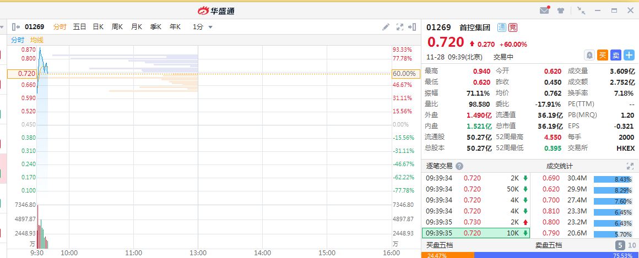Screen dimensions: 639x258
Task: Collapse the left sidebar panel
Action: click(15, 26)
